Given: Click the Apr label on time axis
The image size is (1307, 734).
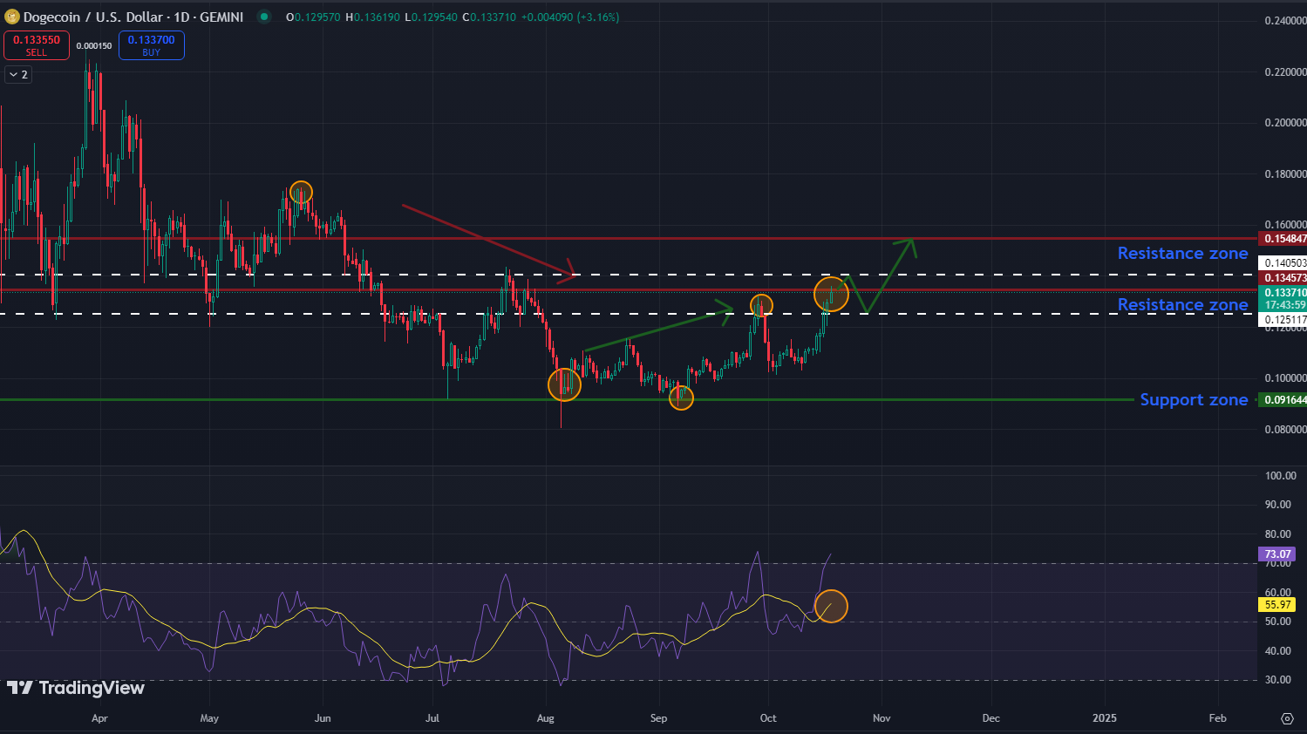Looking at the screenshot, I should (x=99, y=718).
